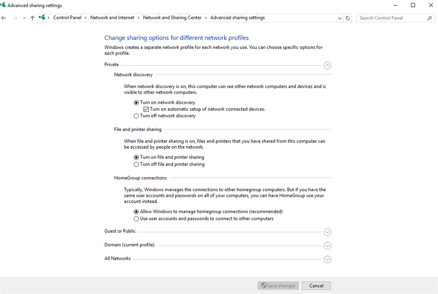This screenshot has height=294, width=438.
Task: Click the Network discovery heading text
Action: (x=133, y=74)
